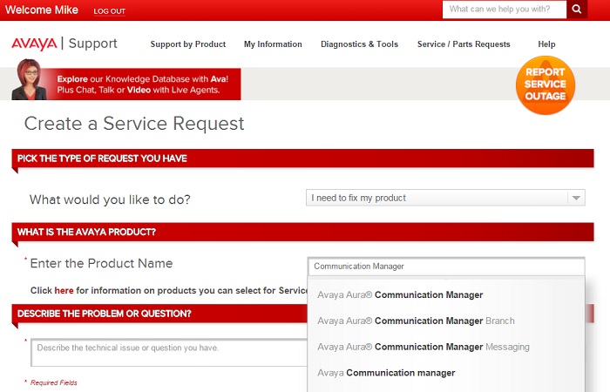Open the Report Service Outage badge
610x392 pixels.
click(546, 85)
